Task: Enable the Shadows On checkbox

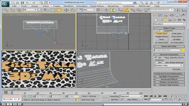Action: 156,62
